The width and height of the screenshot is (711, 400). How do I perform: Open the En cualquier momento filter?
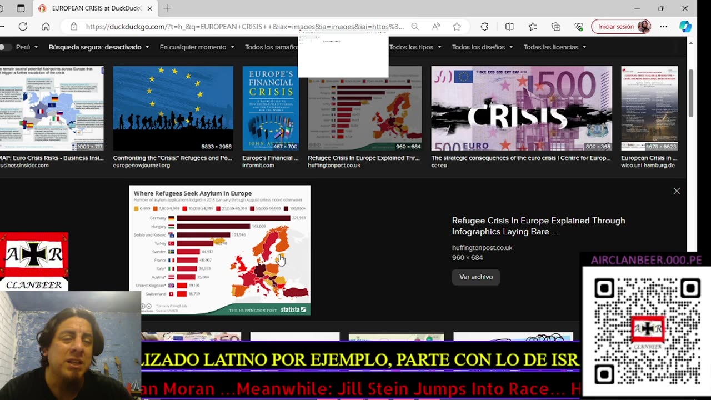[197, 47]
